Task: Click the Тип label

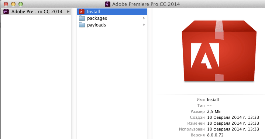Action: (201, 106)
